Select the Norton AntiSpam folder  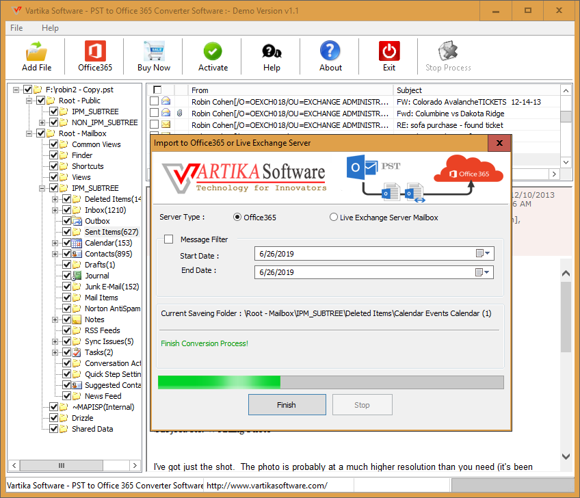(x=112, y=309)
